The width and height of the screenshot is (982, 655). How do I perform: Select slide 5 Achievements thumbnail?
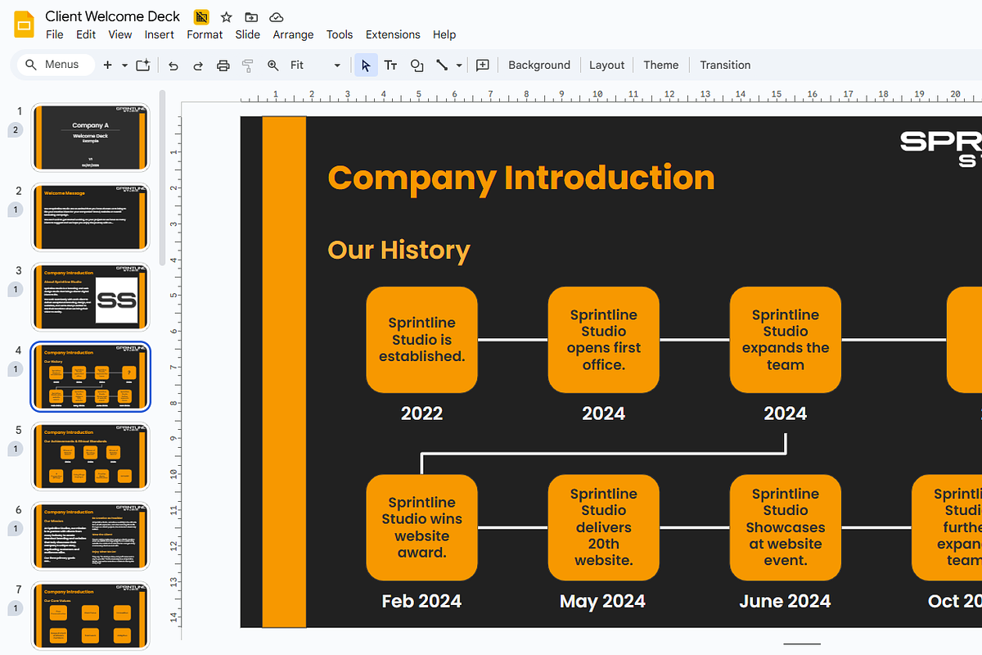point(91,456)
